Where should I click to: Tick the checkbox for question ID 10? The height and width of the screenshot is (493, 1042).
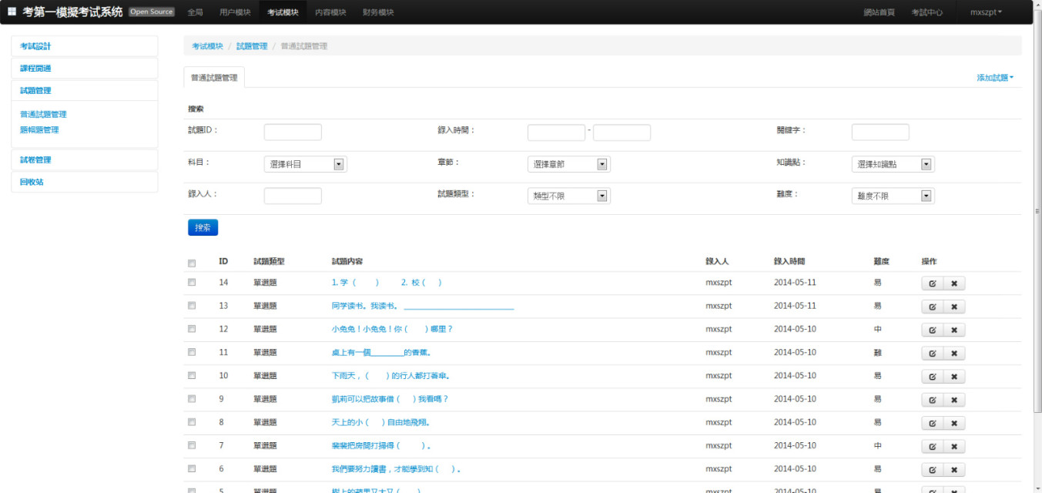(192, 375)
